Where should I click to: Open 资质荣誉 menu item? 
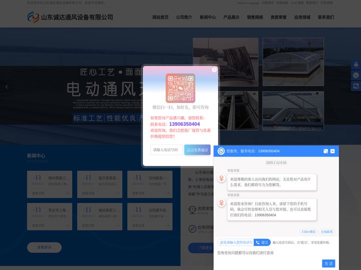tap(279, 17)
